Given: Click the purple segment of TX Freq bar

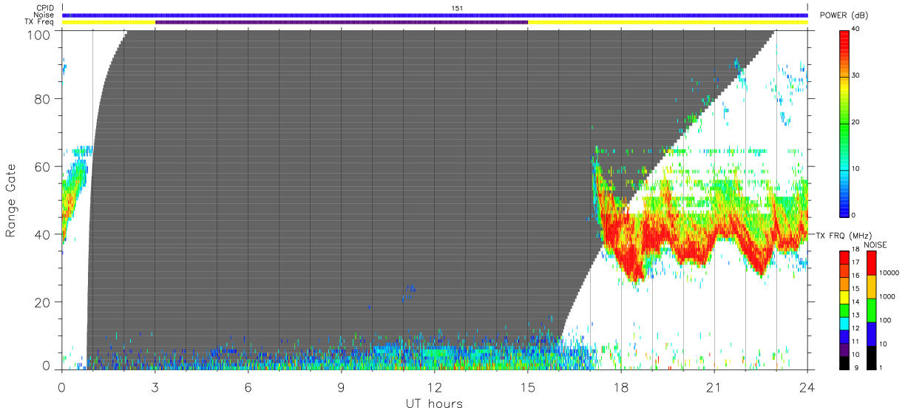Looking at the screenshot, I should coord(342,22).
